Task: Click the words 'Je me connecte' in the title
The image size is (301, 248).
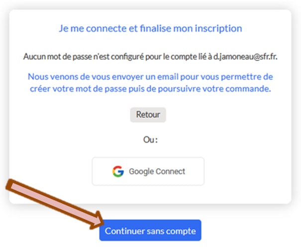Action: click(93, 28)
